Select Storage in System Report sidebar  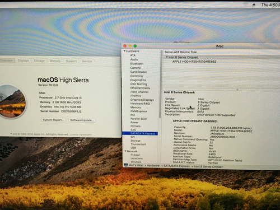pos(136,141)
